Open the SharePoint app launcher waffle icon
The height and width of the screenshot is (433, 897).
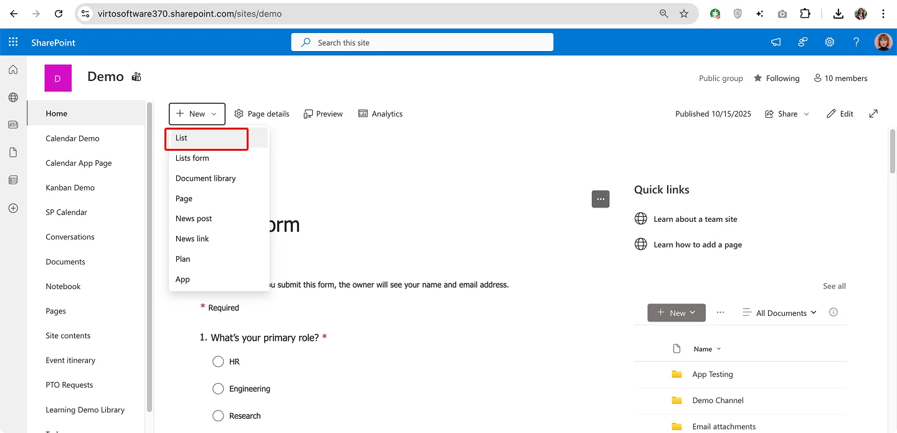pyautogui.click(x=12, y=42)
